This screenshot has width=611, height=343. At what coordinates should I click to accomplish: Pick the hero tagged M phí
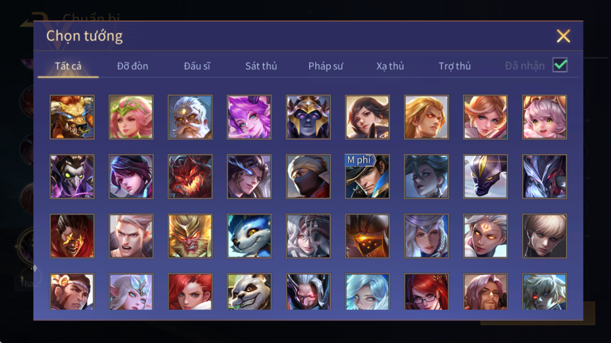click(x=367, y=177)
